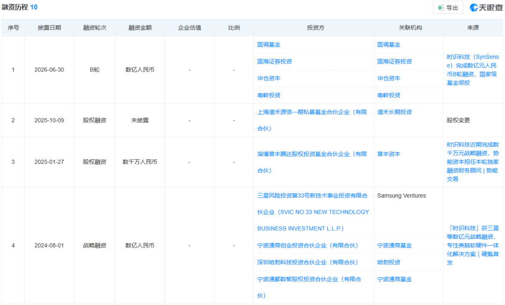Click the 天眼查 logo icon
Screen dimensions: 505x305
(486, 7)
